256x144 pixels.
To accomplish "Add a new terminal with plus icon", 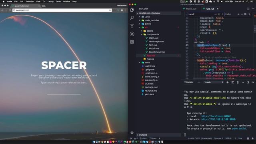I will point(228,82).
